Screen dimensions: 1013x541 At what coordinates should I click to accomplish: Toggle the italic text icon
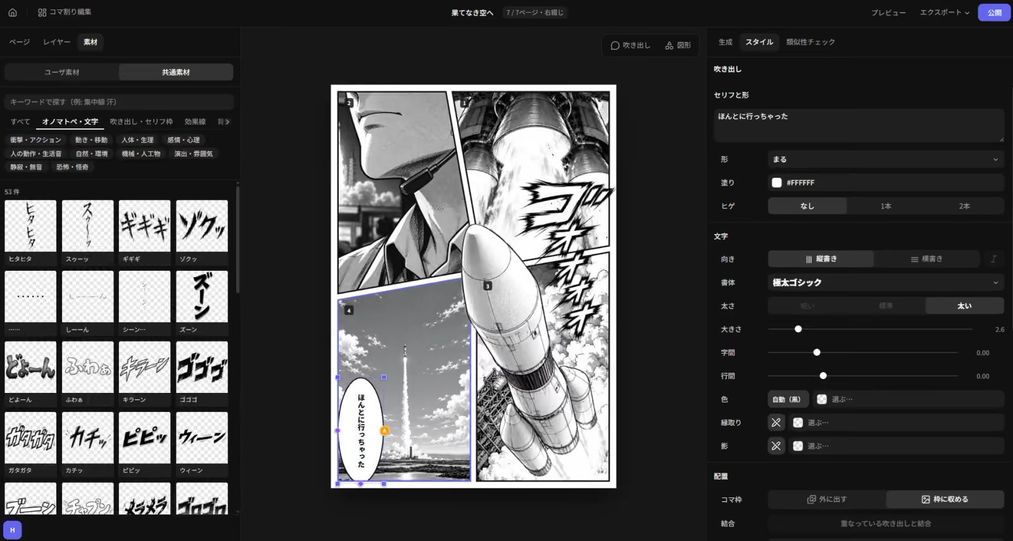pyautogui.click(x=993, y=259)
